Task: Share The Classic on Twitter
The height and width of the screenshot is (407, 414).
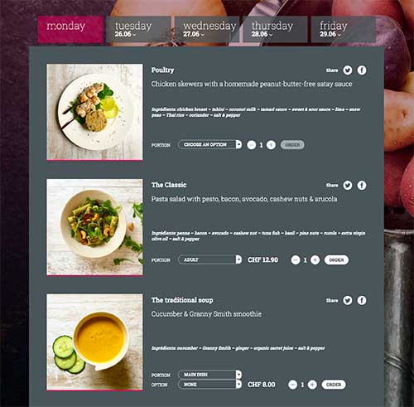Action: point(348,185)
